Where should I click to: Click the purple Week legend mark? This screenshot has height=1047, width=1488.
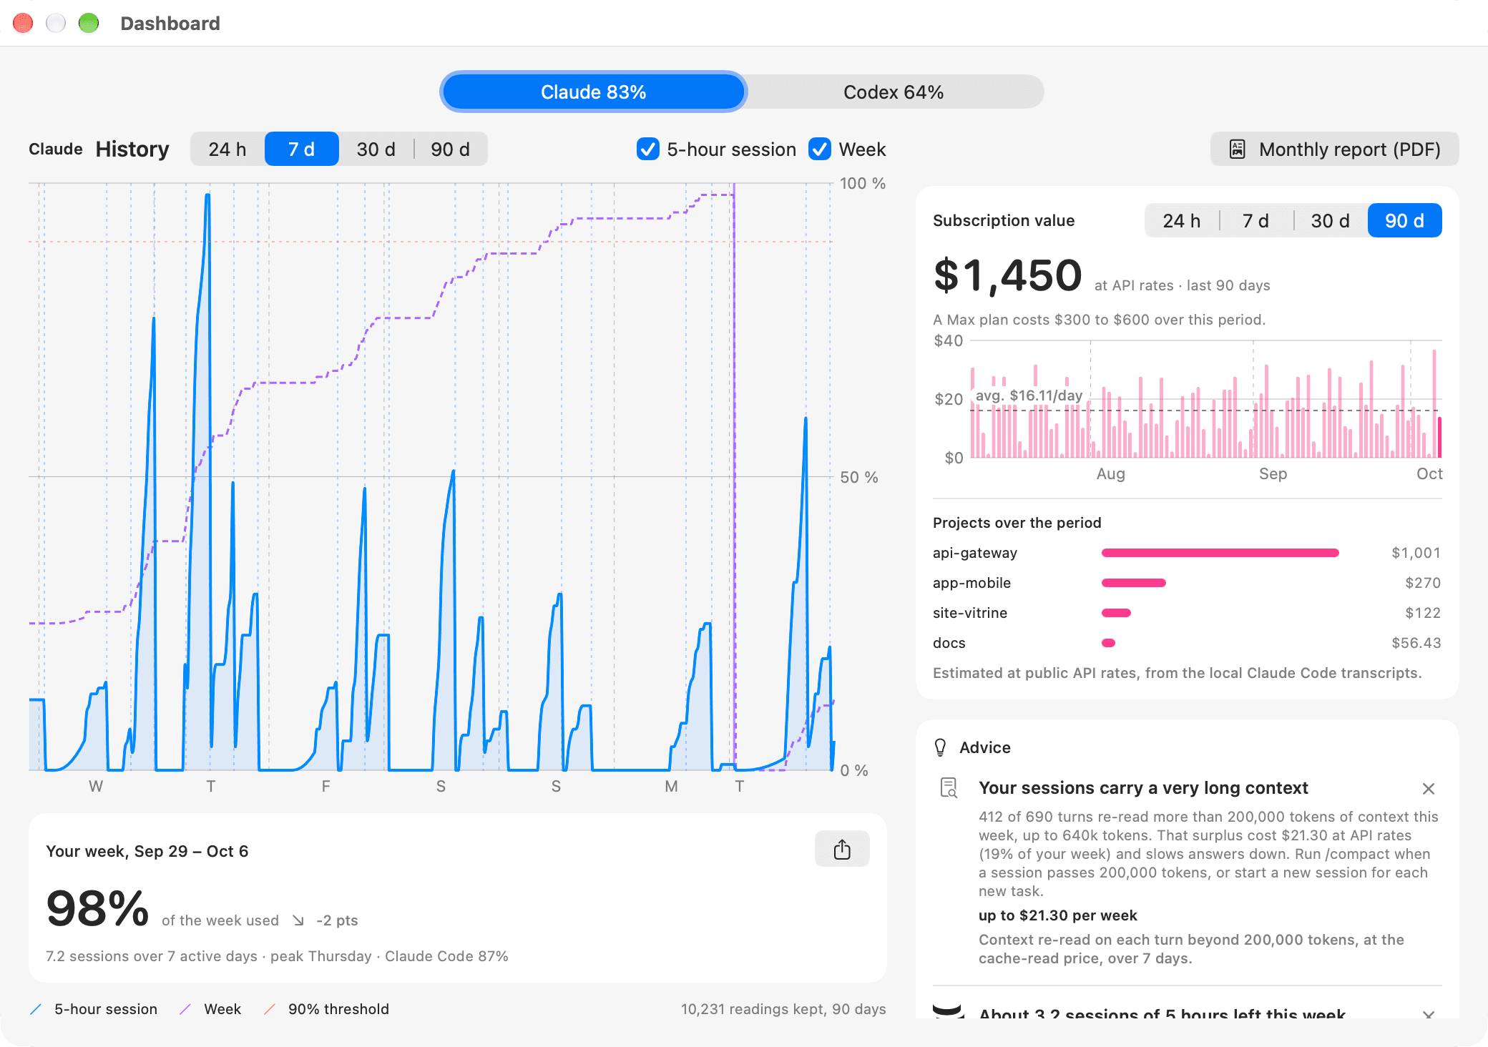[185, 1009]
